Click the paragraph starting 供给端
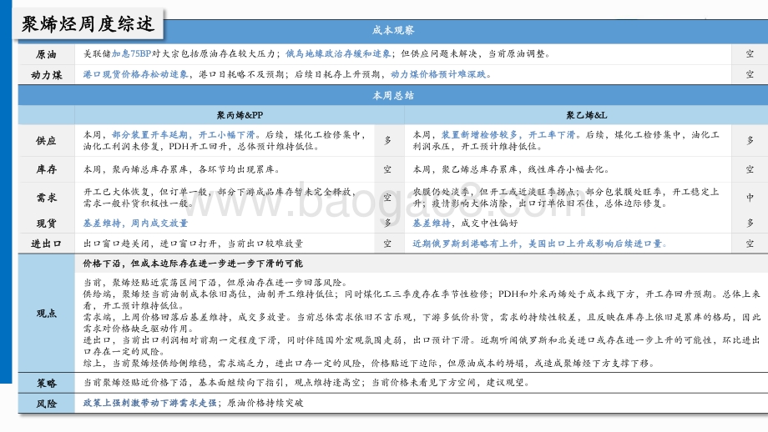768x432 pixels. pyautogui.click(x=422, y=300)
